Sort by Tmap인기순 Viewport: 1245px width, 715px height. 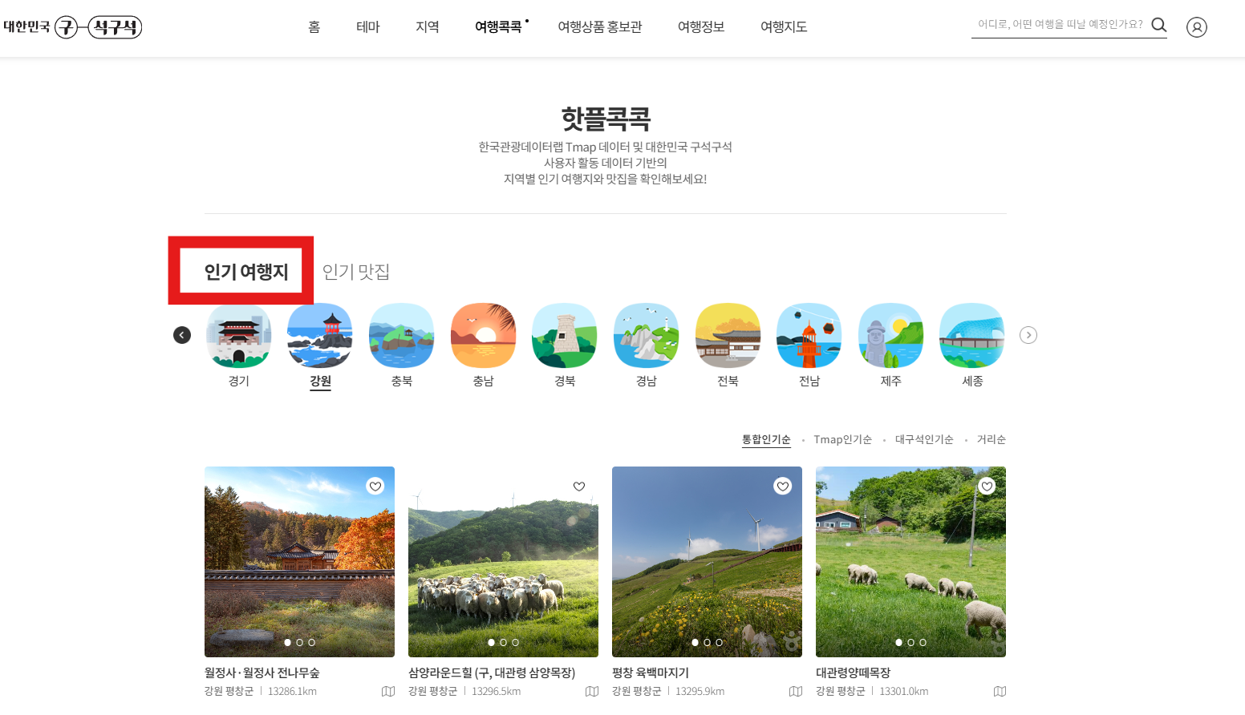(842, 439)
